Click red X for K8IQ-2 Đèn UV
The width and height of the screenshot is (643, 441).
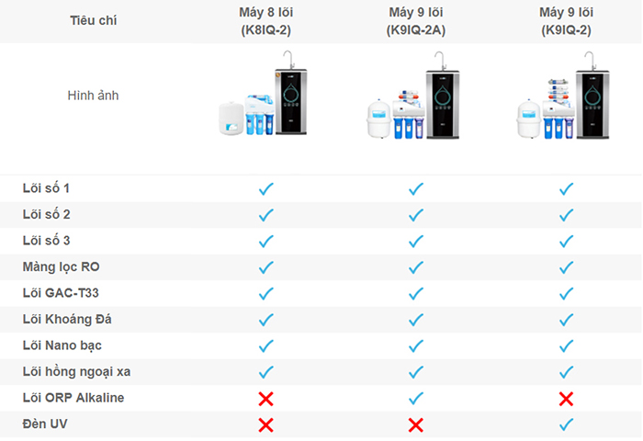point(265,424)
